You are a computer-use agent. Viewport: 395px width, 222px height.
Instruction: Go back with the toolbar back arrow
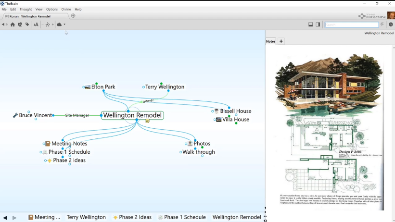coord(3,25)
